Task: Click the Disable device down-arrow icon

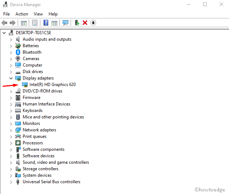Action: click(x=93, y=23)
